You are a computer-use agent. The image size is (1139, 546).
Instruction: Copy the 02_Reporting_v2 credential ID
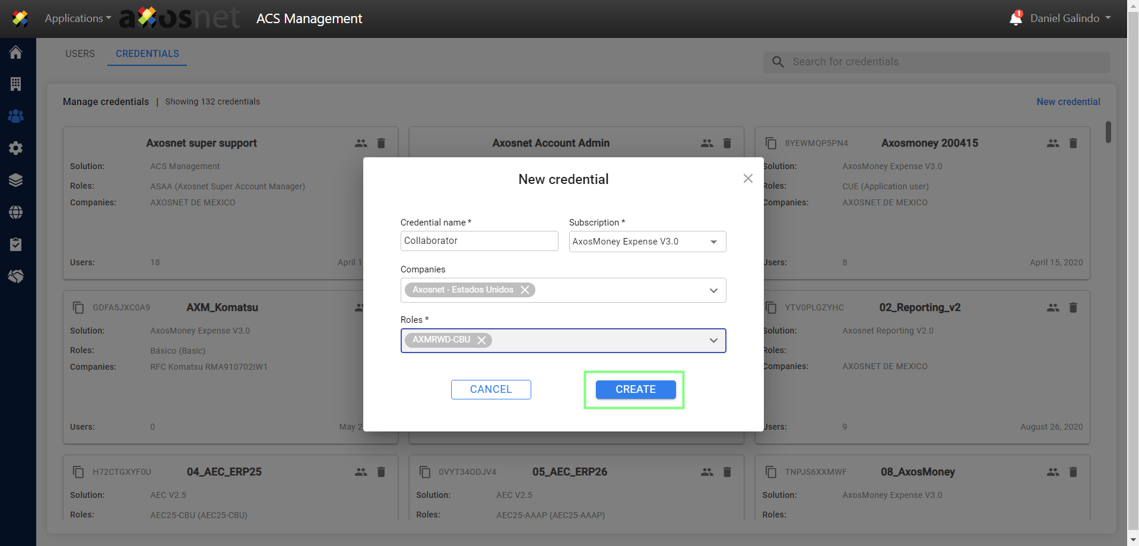click(x=771, y=307)
